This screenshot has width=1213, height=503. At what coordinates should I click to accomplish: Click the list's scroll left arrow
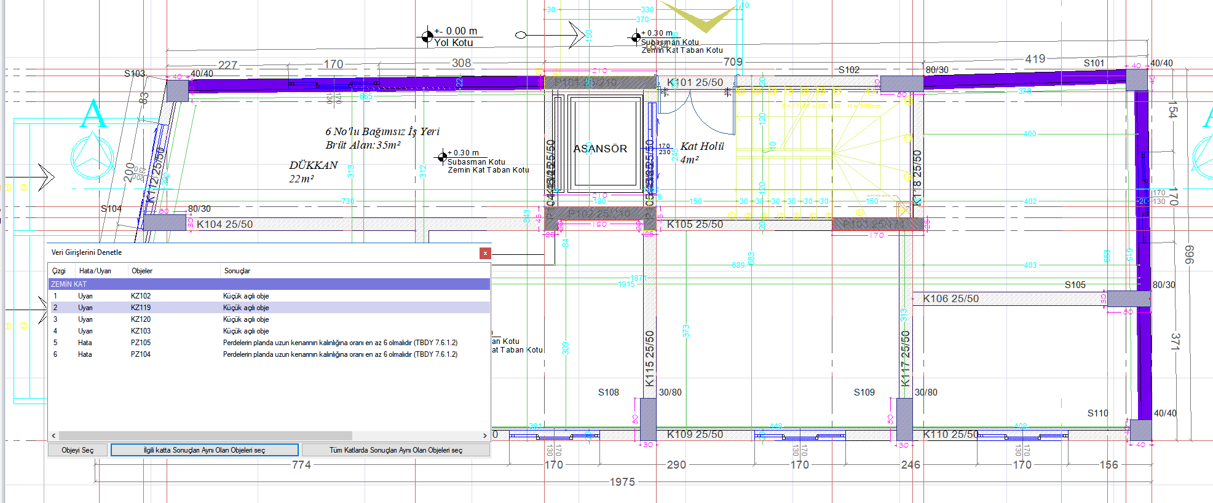[54, 435]
